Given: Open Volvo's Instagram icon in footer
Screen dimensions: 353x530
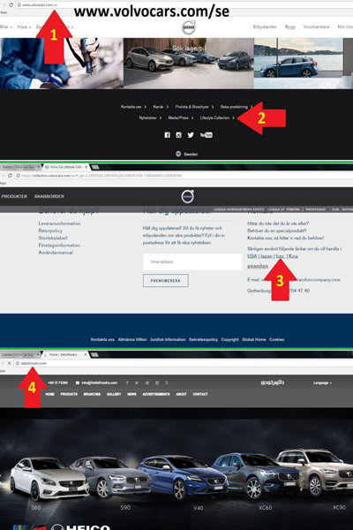Looking at the screenshot, I should click(178, 135).
